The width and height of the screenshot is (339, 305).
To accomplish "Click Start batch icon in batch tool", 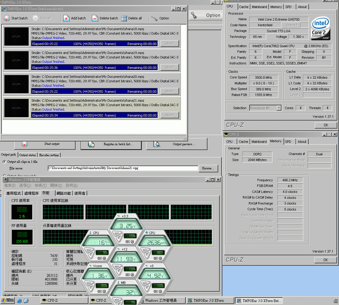I will click(7, 18).
